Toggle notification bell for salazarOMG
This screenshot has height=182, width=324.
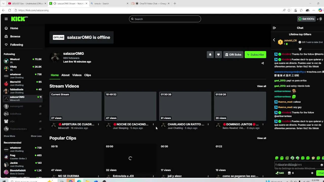pyautogui.click(x=210, y=55)
